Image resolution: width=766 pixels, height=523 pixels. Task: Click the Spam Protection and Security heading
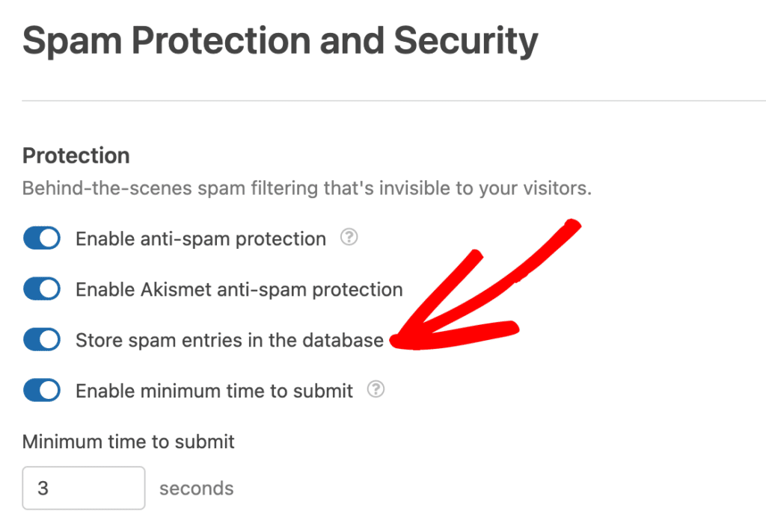(x=280, y=40)
